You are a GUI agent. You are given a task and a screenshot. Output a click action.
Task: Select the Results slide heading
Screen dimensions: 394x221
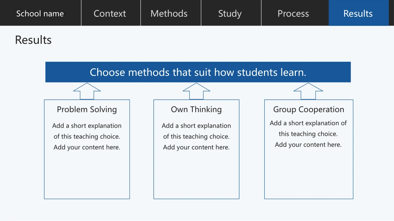(x=33, y=40)
